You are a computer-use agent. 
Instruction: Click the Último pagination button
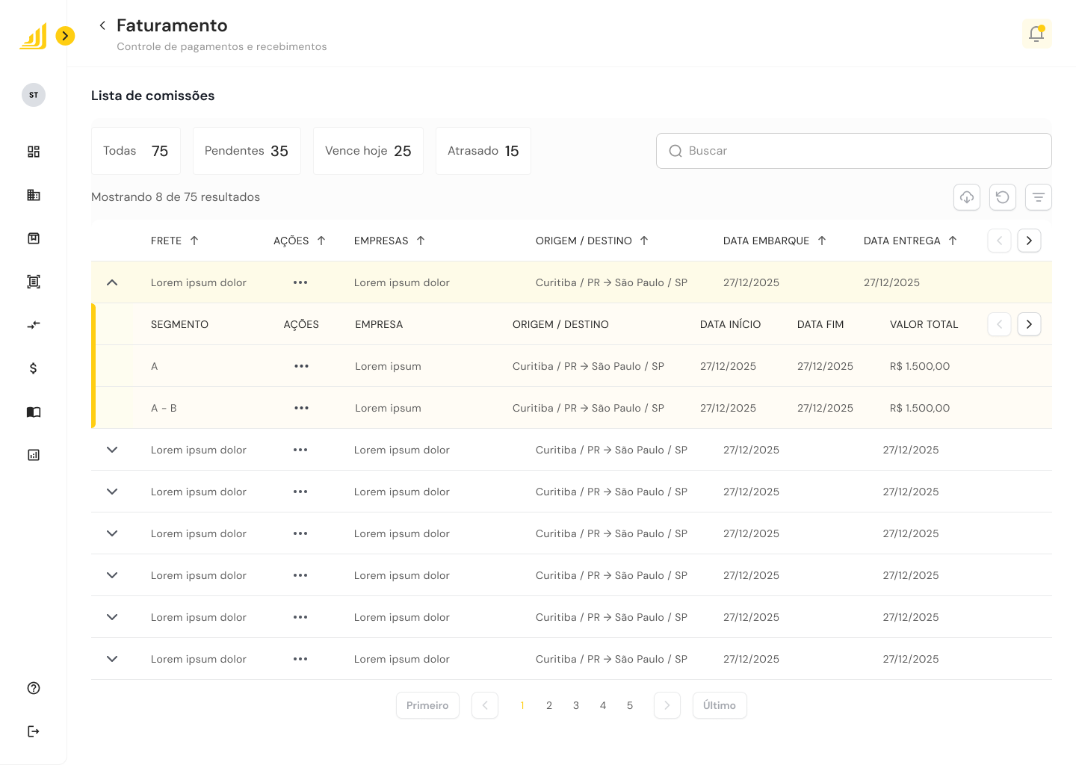click(719, 705)
